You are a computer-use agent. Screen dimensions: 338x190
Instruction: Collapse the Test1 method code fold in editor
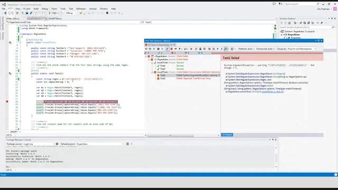point(20,73)
